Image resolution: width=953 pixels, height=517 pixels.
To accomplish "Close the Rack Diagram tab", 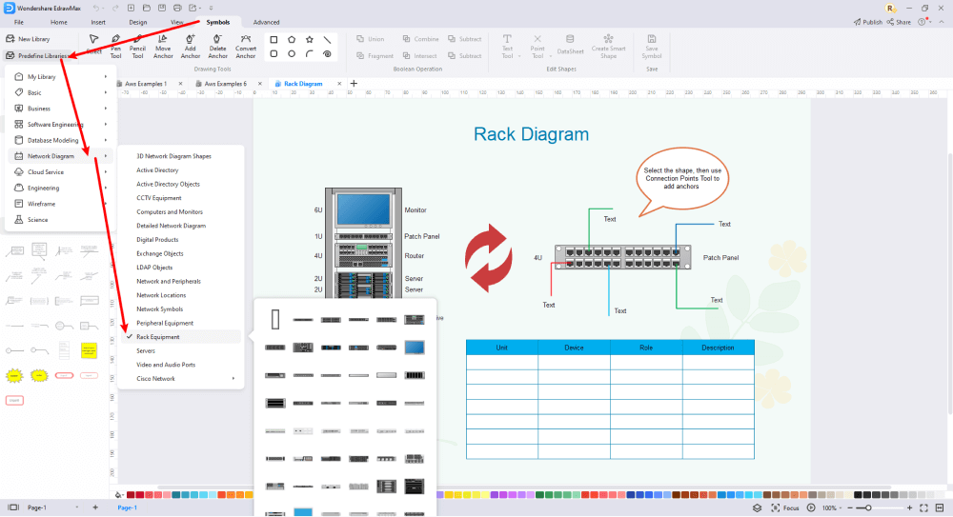I will click(x=339, y=84).
